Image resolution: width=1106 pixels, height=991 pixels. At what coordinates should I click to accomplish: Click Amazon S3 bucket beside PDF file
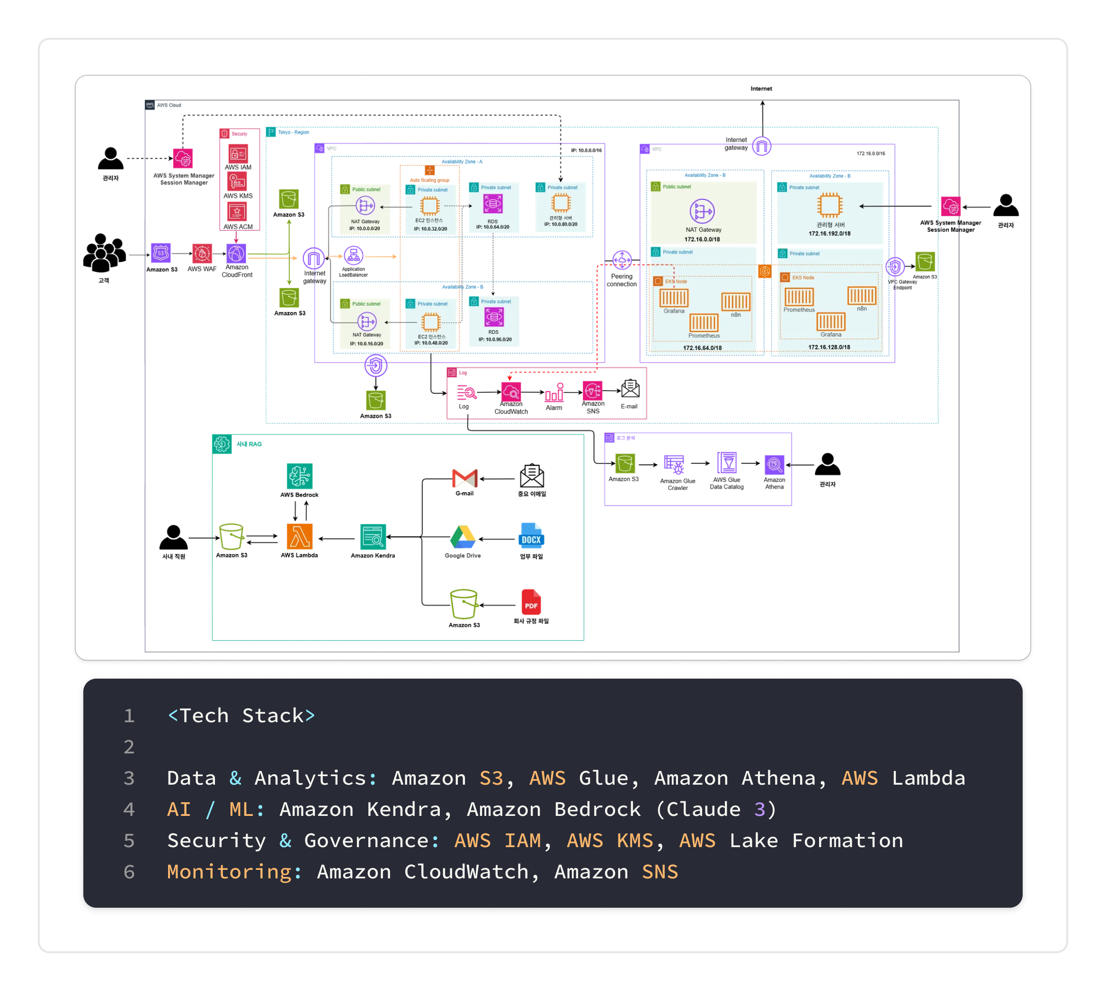(x=464, y=604)
